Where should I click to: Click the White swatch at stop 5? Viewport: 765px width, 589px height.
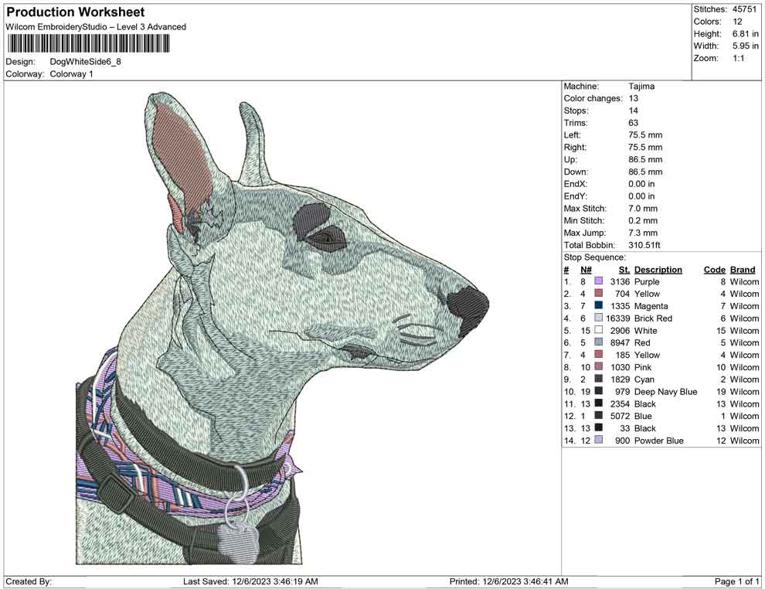tap(597, 330)
